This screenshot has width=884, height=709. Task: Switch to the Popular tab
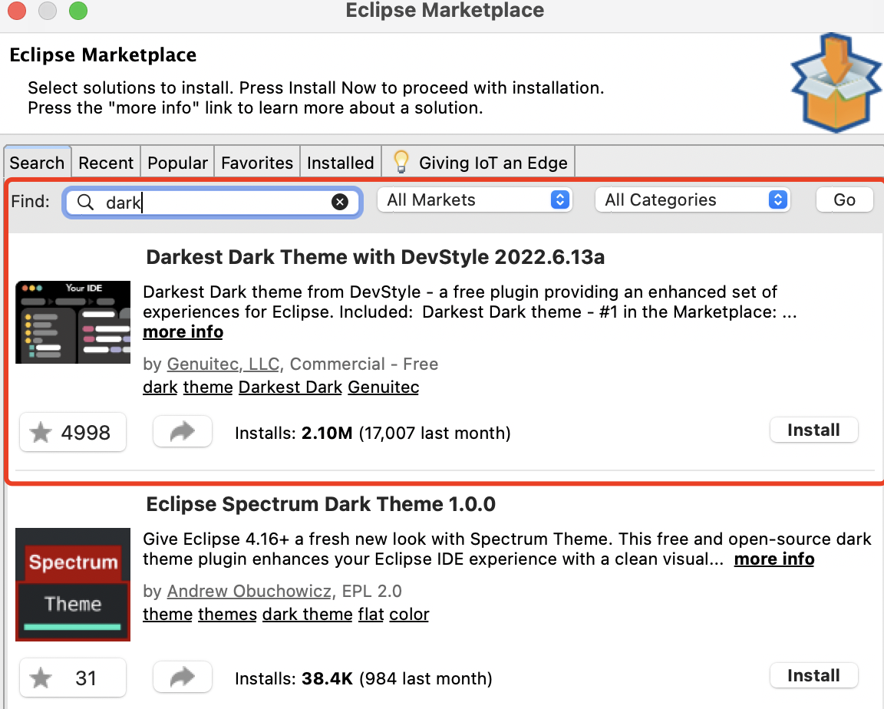tap(177, 162)
